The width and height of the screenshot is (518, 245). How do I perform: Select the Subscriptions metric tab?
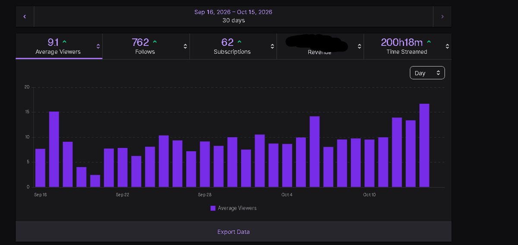233,46
